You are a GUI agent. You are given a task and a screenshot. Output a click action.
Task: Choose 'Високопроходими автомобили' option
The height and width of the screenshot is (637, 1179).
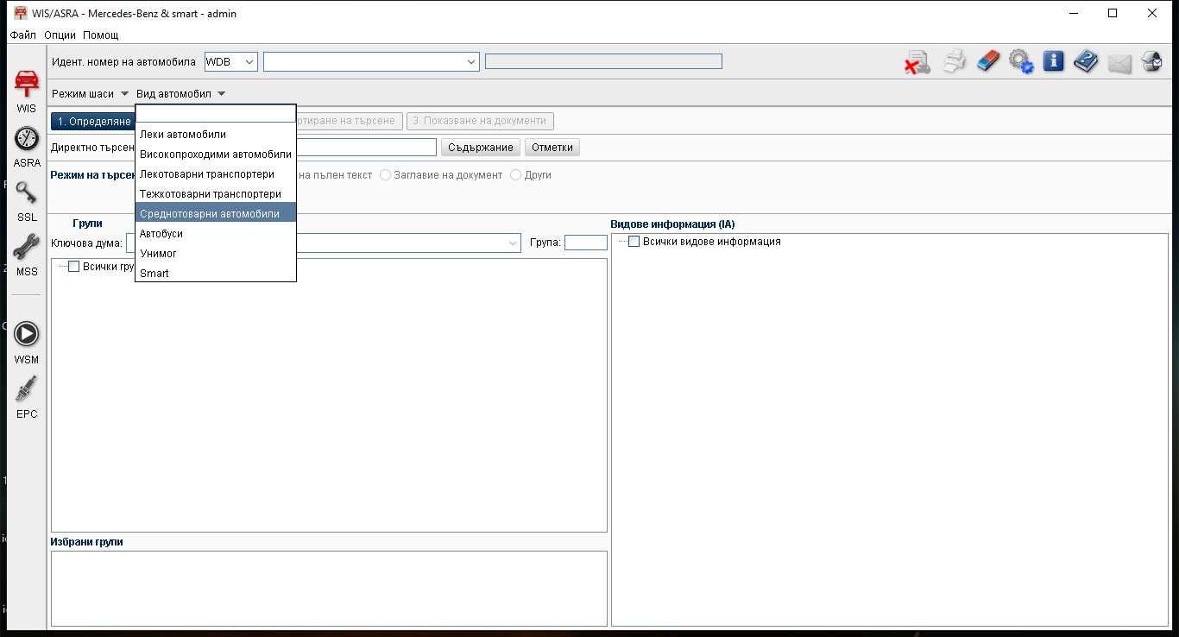(x=216, y=155)
